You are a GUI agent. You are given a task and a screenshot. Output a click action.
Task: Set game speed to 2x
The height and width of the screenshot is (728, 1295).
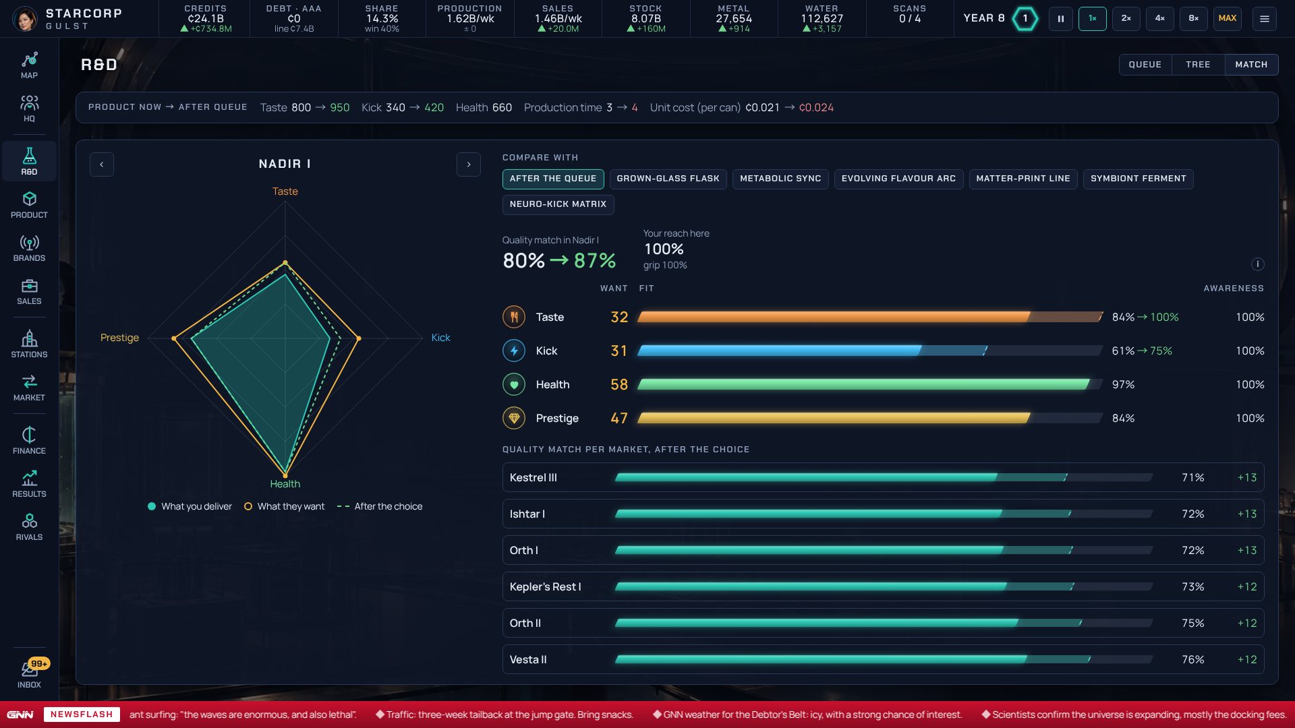(1126, 19)
